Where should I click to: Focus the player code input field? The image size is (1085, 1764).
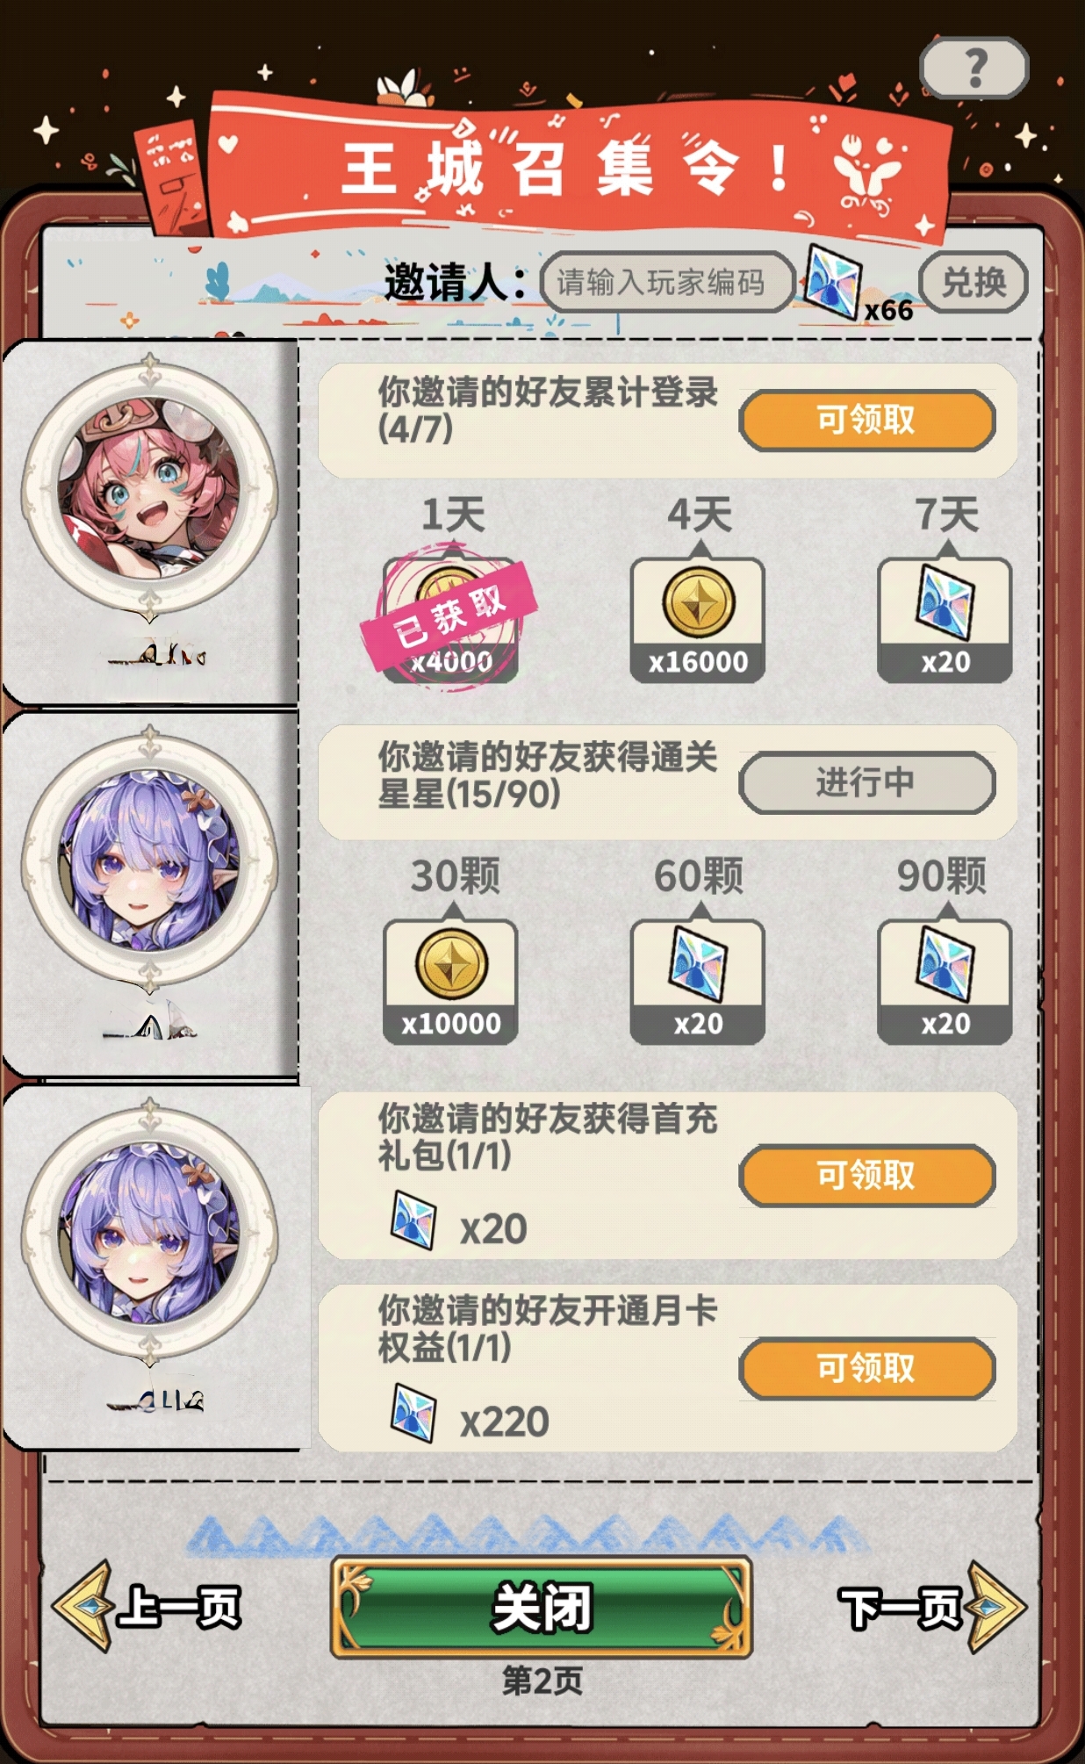click(667, 282)
